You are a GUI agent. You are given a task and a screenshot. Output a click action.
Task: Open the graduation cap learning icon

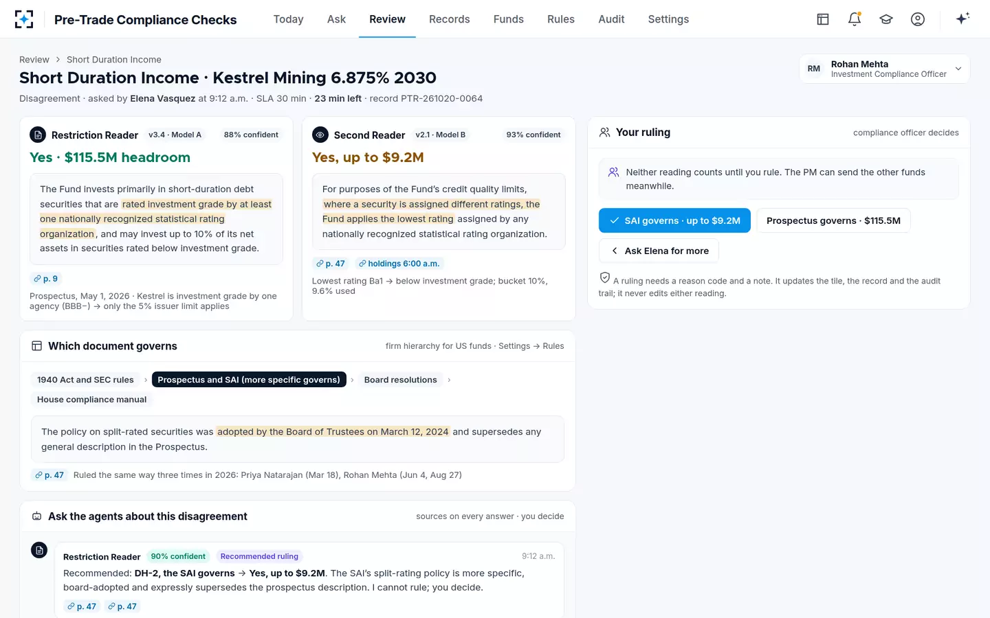click(x=886, y=19)
